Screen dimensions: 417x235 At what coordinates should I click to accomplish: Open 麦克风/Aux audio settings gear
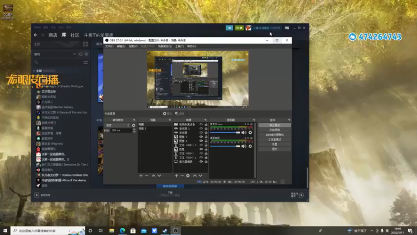coord(250,133)
